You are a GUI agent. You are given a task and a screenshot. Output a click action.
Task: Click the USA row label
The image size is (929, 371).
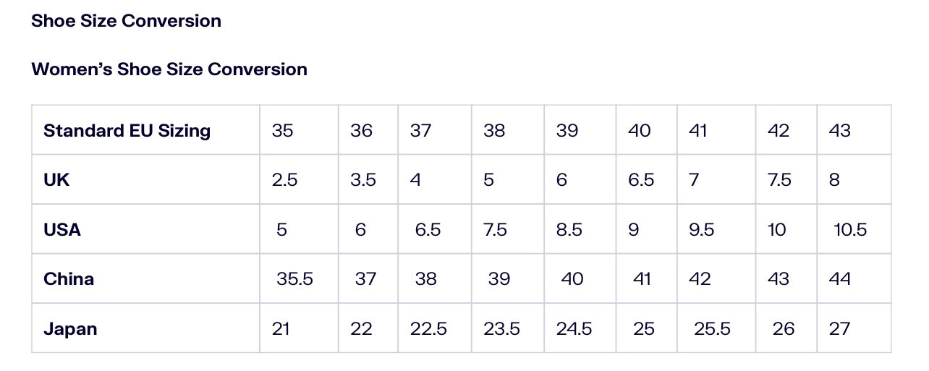[62, 229]
